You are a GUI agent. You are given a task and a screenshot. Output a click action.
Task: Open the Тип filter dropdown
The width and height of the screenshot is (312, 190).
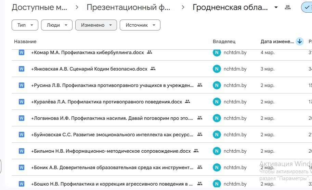[x=25, y=25]
